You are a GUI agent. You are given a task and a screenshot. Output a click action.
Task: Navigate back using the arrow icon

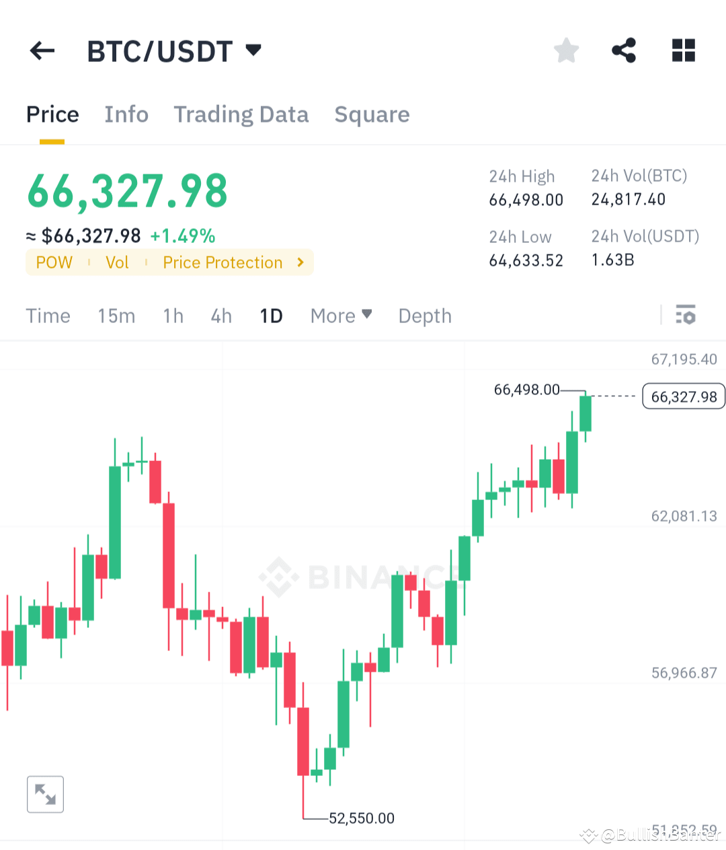click(42, 50)
